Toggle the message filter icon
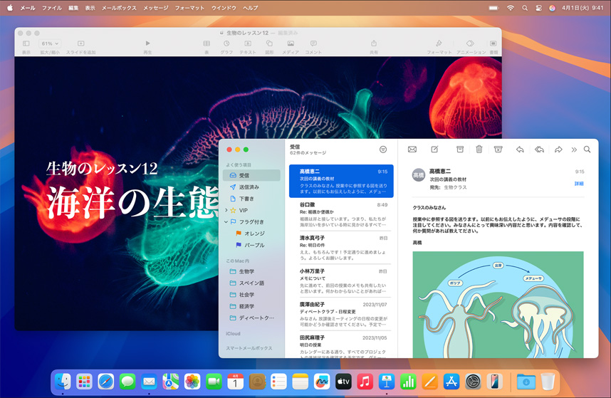 tap(383, 150)
